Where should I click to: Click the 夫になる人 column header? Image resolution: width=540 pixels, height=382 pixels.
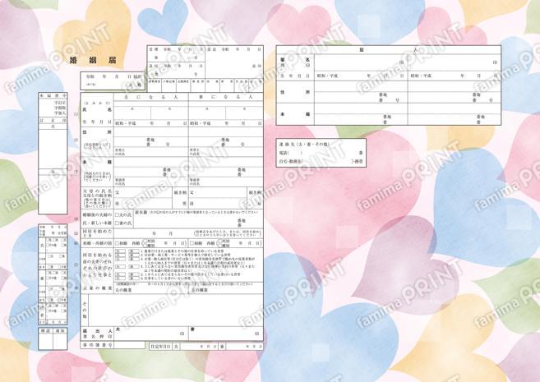pos(151,97)
